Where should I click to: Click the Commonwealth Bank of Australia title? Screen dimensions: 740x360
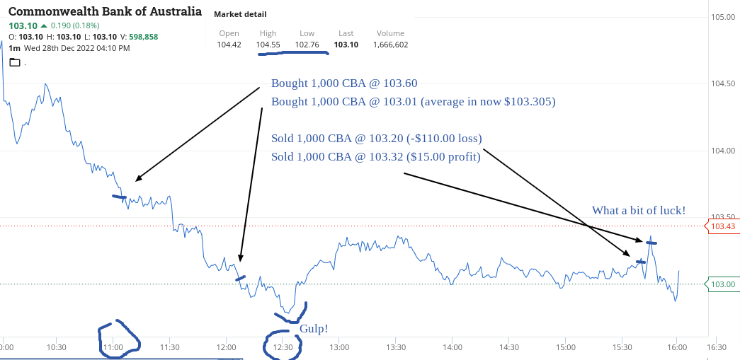coord(105,12)
